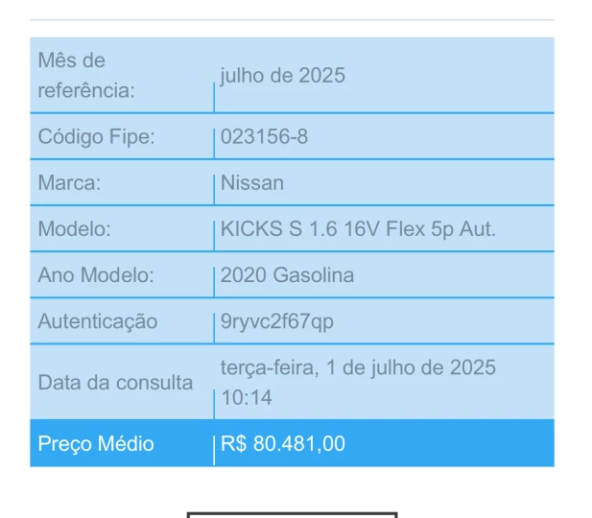592x518 pixels.
Task: Click the 'Data da consulta' label
Action: (115, 383)
